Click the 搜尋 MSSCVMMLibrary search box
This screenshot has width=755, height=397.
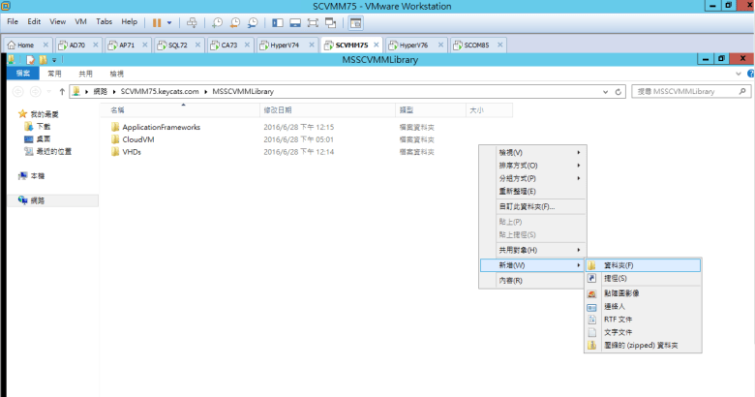(x=687, y=91)
